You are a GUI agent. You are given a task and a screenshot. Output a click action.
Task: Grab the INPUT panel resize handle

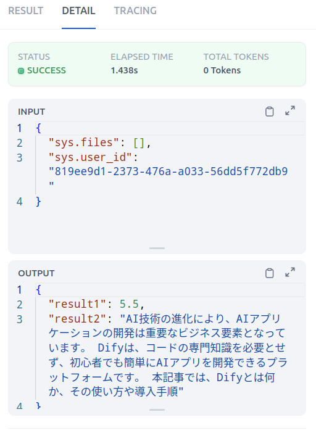(x=157, y=248)
